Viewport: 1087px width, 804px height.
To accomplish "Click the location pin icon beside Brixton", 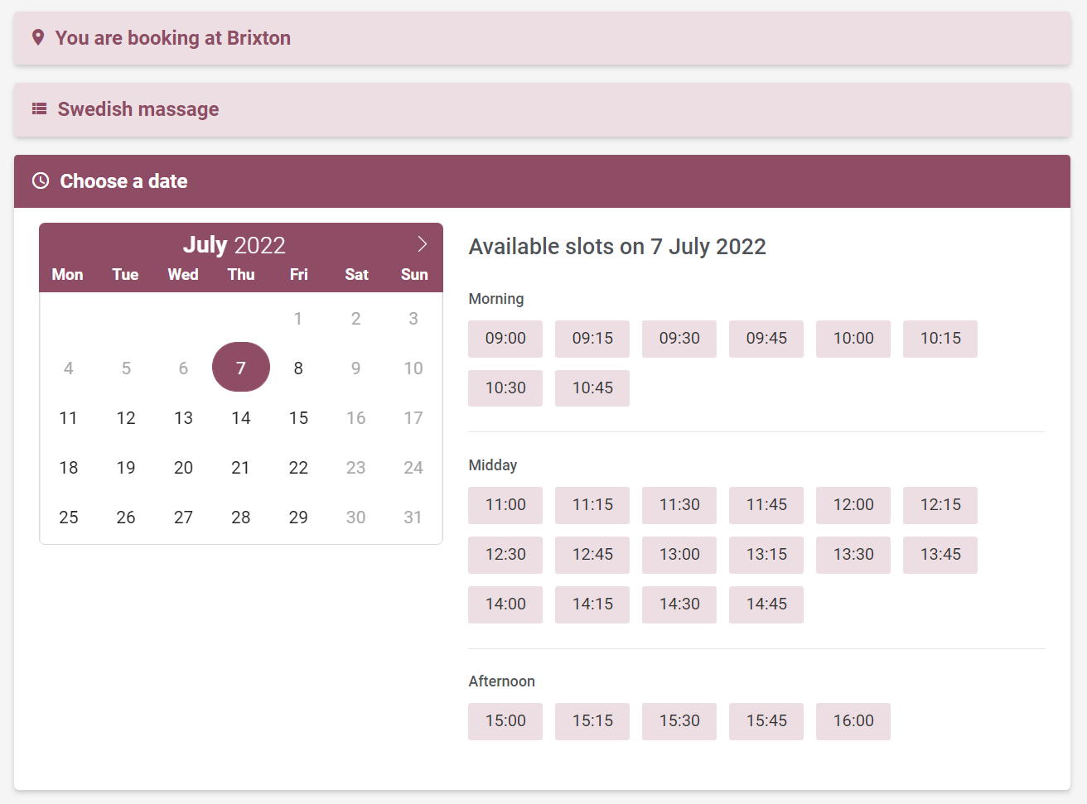I will [37, 37].
